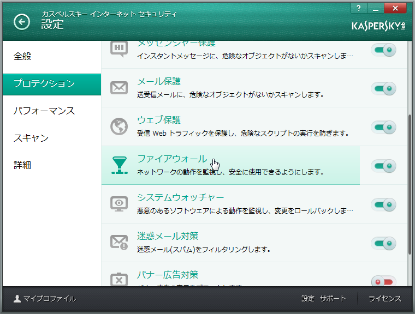Click the Firewall funnel icon
415x314 pixels.
point(119,165)
